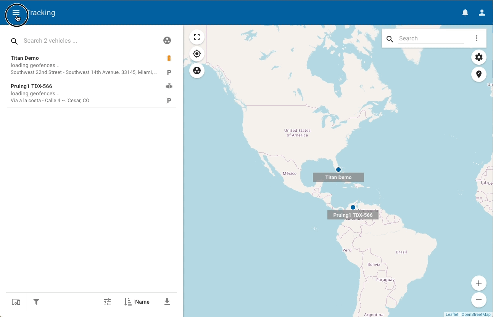Open the vehicle filter funnel icon

(36, 302)
